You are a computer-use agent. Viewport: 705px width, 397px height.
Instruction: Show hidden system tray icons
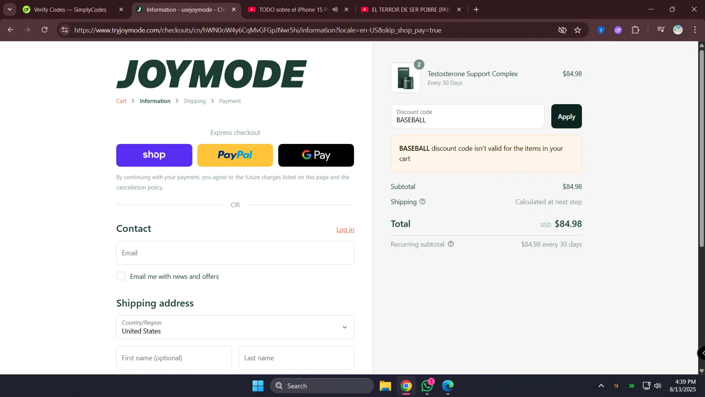601,386
